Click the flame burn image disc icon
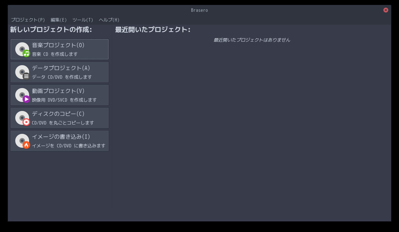Image resolution: width=399 pixels, height=232 pixels. tap(23, 141)
